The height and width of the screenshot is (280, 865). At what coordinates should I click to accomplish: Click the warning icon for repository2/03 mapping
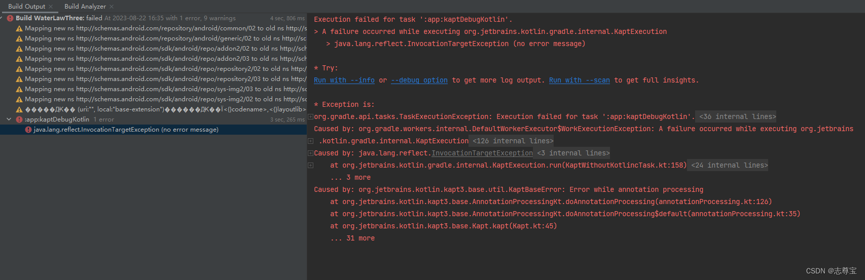19,79
